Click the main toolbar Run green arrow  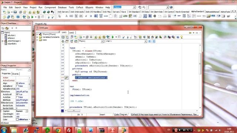click(32, 17)
